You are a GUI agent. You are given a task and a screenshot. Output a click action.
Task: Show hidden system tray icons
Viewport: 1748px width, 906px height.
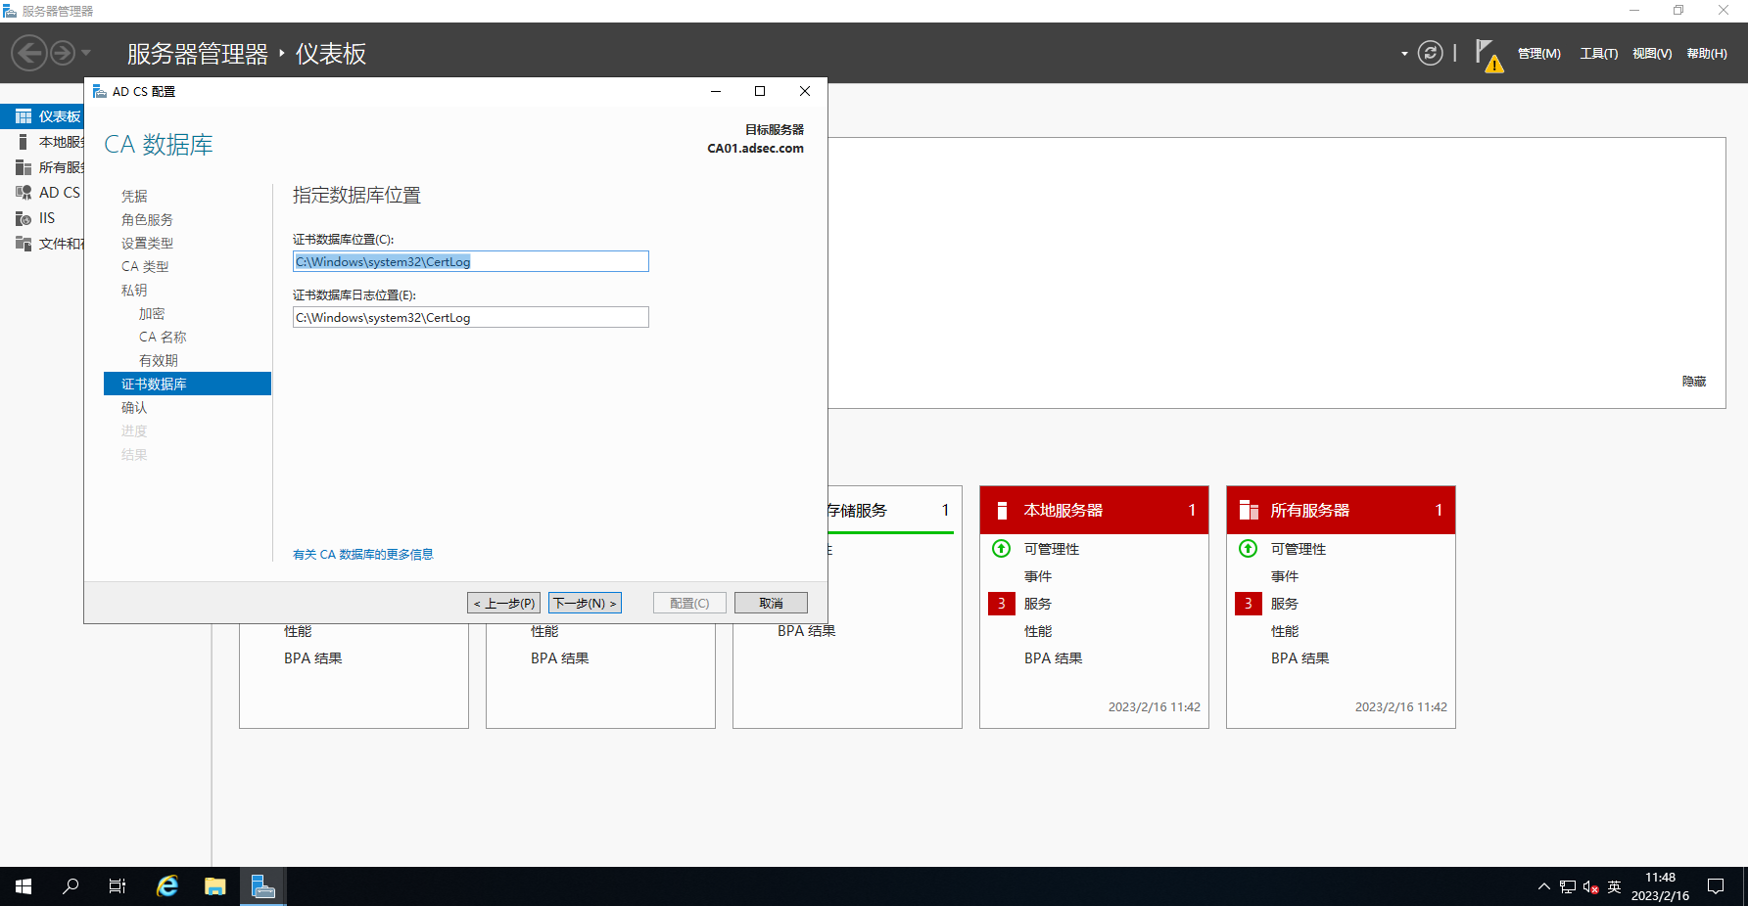(1543, 886)
